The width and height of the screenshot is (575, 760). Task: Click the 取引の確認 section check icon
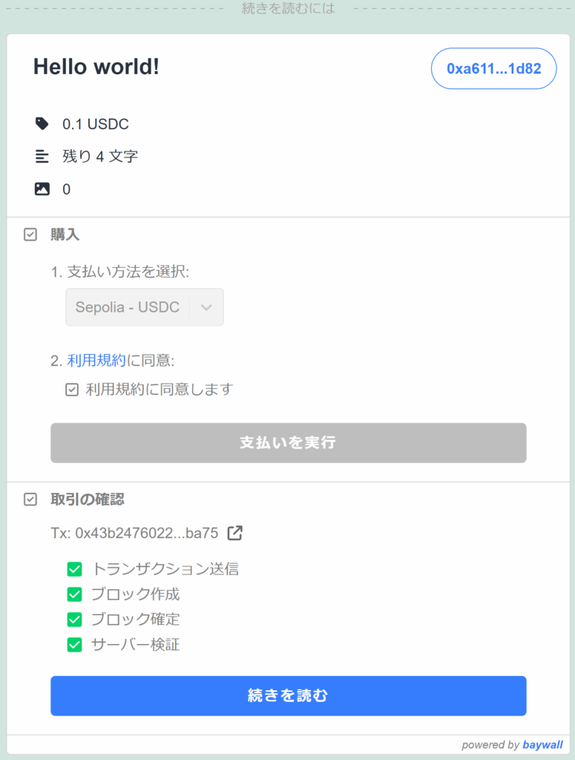click(x=30, y=499)
